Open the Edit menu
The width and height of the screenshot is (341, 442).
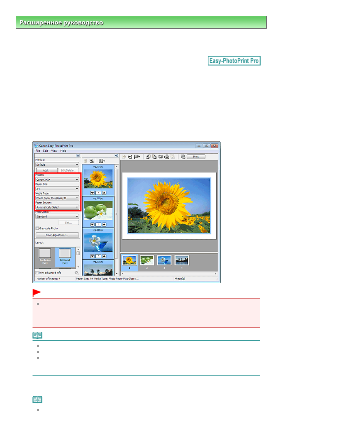pos(45,151)
